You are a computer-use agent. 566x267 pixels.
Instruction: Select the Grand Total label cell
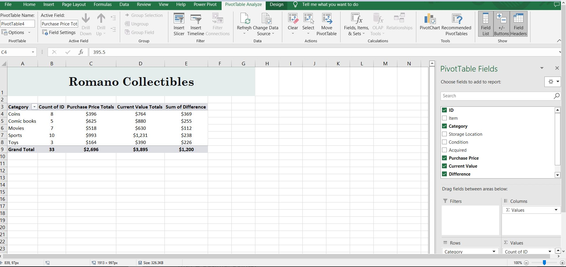tap(22, 149)
